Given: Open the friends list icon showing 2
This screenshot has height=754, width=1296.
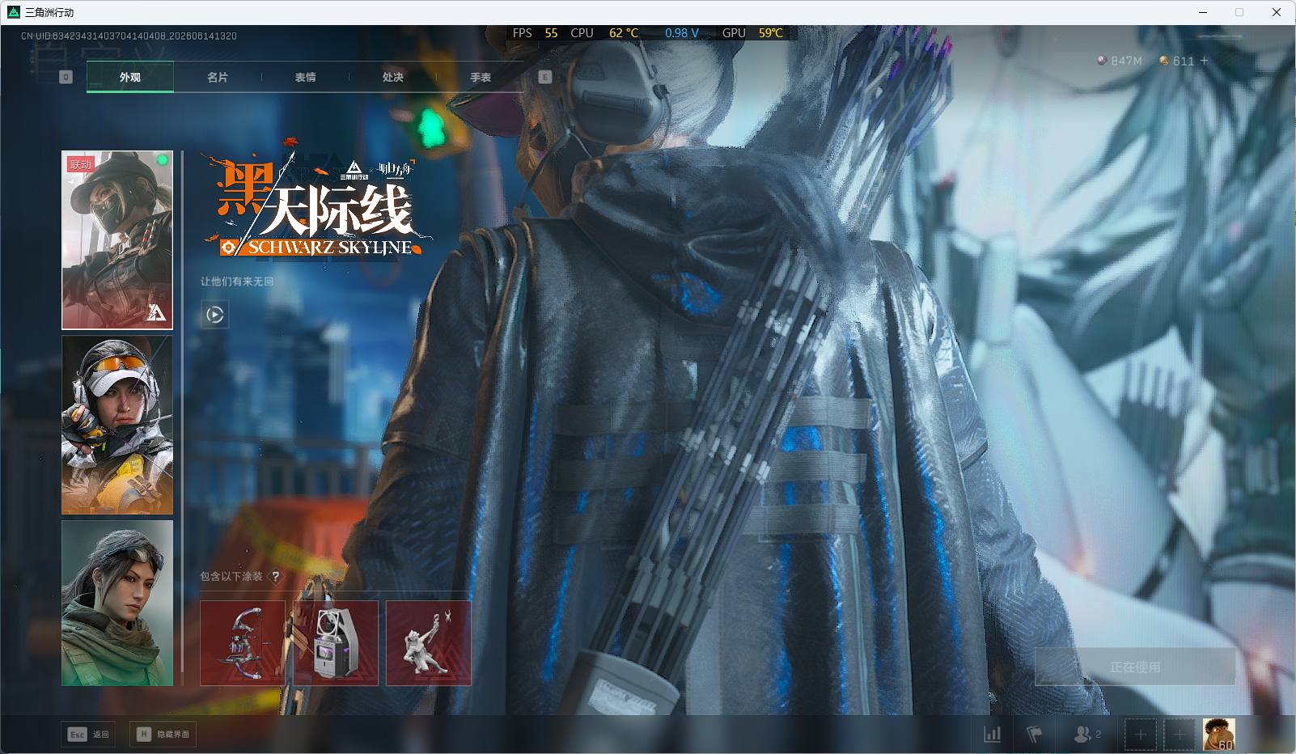Looking at the screenshot, I should point(1086,735).
